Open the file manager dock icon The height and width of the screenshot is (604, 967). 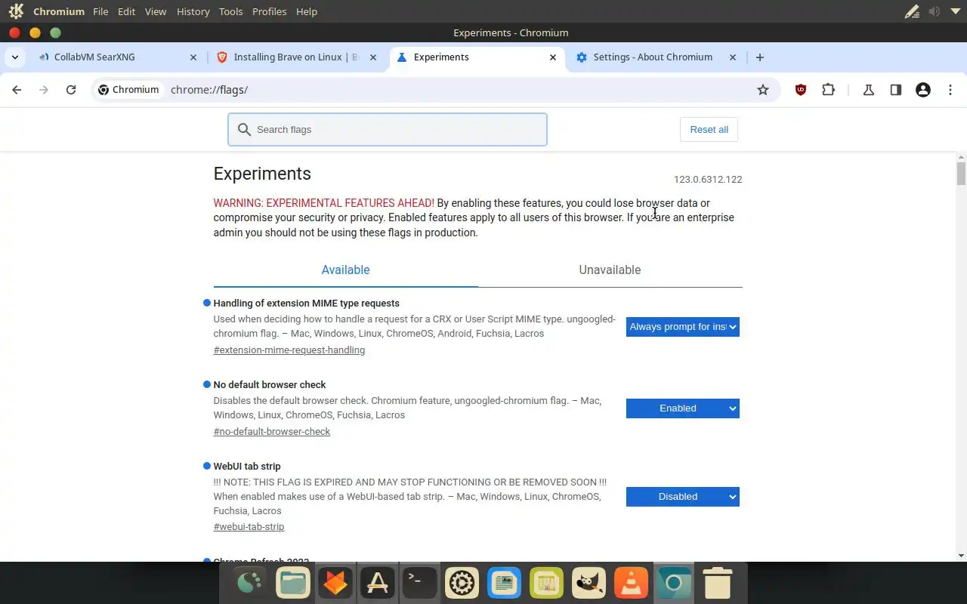point(293,584)
